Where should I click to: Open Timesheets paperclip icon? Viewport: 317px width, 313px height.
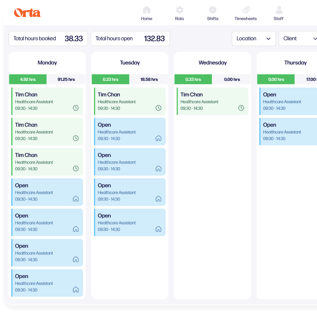coord(246,10)
